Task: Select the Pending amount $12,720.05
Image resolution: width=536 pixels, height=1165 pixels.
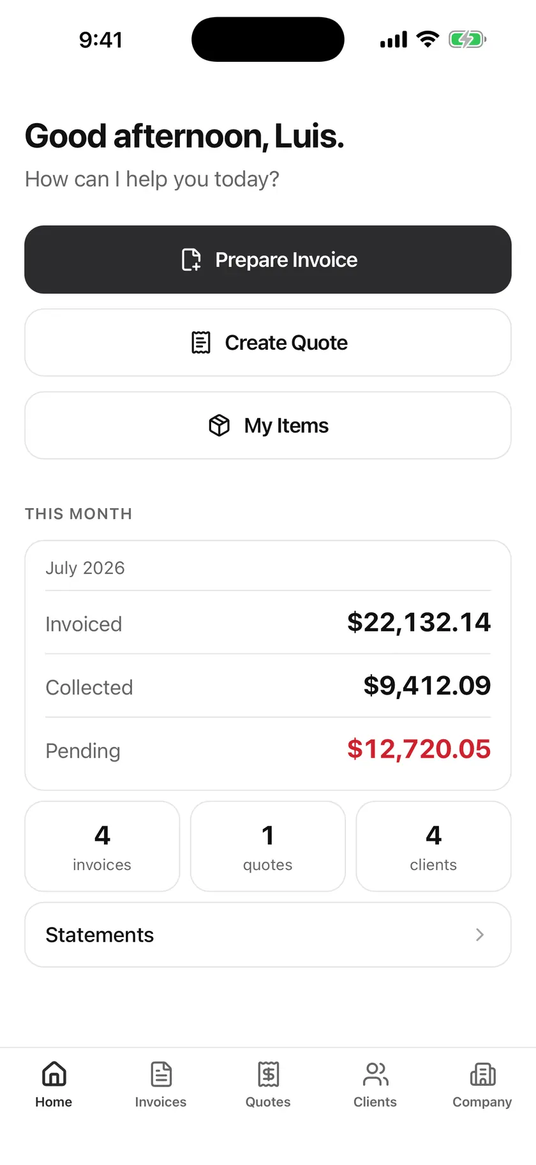Action: tap(419, 749)
